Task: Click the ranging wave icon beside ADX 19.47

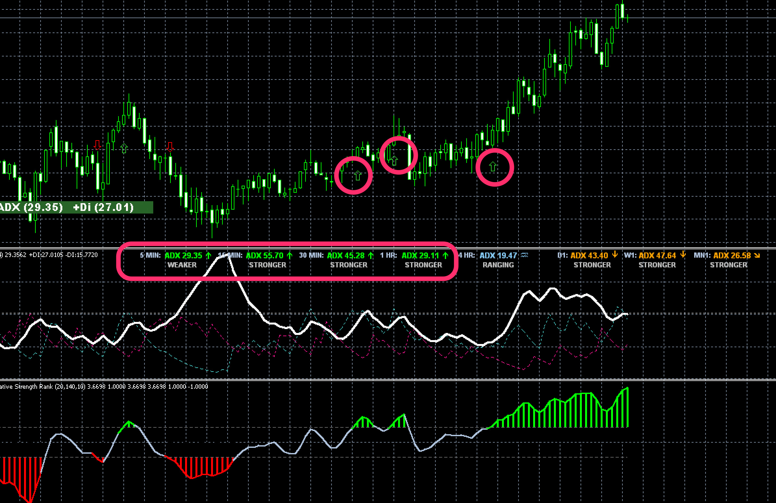Action: (524, 255)
